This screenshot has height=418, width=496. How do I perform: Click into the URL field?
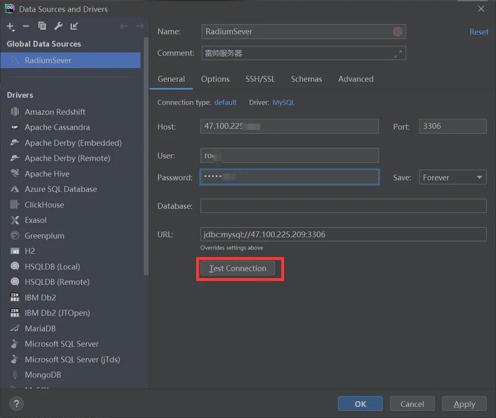(343, 235)
